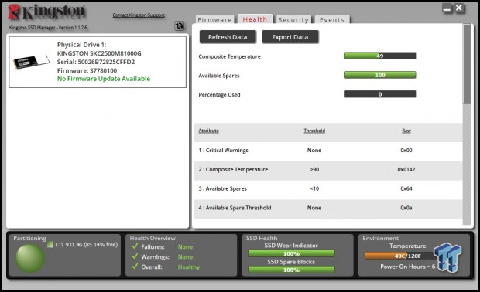Minimize the SSD Manager window
The width and height of the screenshot is (480, 292).
(x=447, y=8)
